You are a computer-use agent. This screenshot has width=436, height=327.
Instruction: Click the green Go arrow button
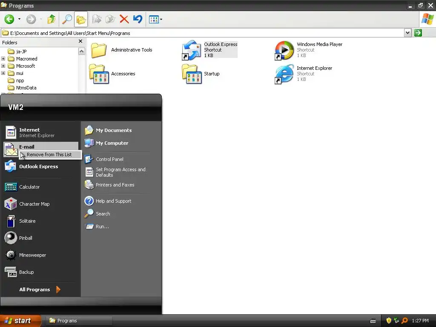pos(418,33)
